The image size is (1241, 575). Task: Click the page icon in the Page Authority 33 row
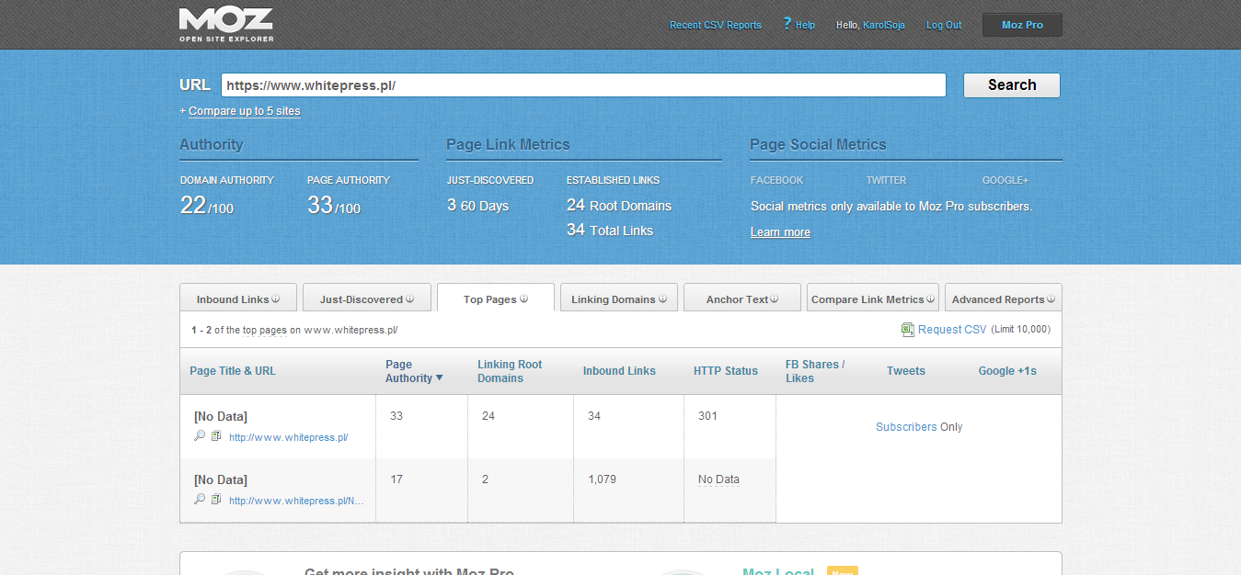pyautogui.click(x=216, y=436)
